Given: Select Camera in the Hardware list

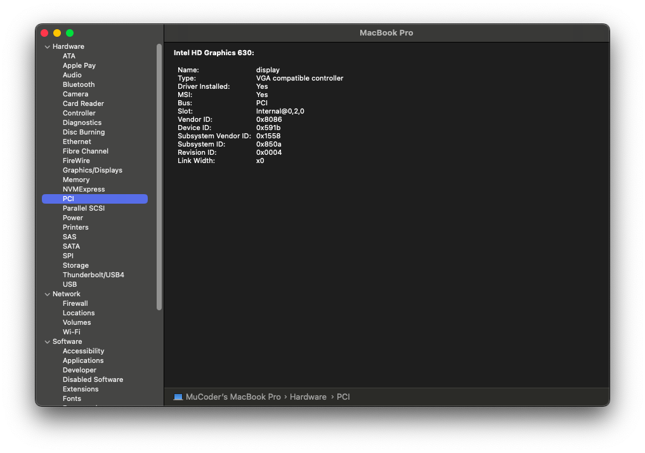Looking at the screenshot, I should 75,94.
